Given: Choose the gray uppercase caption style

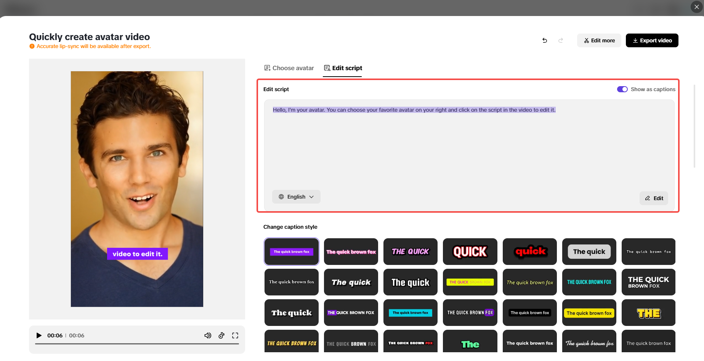Looking at the screenshot, I should pyautogui.click(x=351, y=341).
